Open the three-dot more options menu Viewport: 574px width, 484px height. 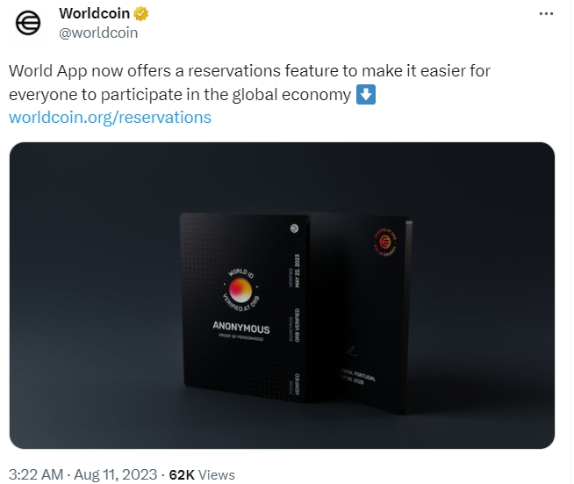pyautogui.click(x=546, y=15)
